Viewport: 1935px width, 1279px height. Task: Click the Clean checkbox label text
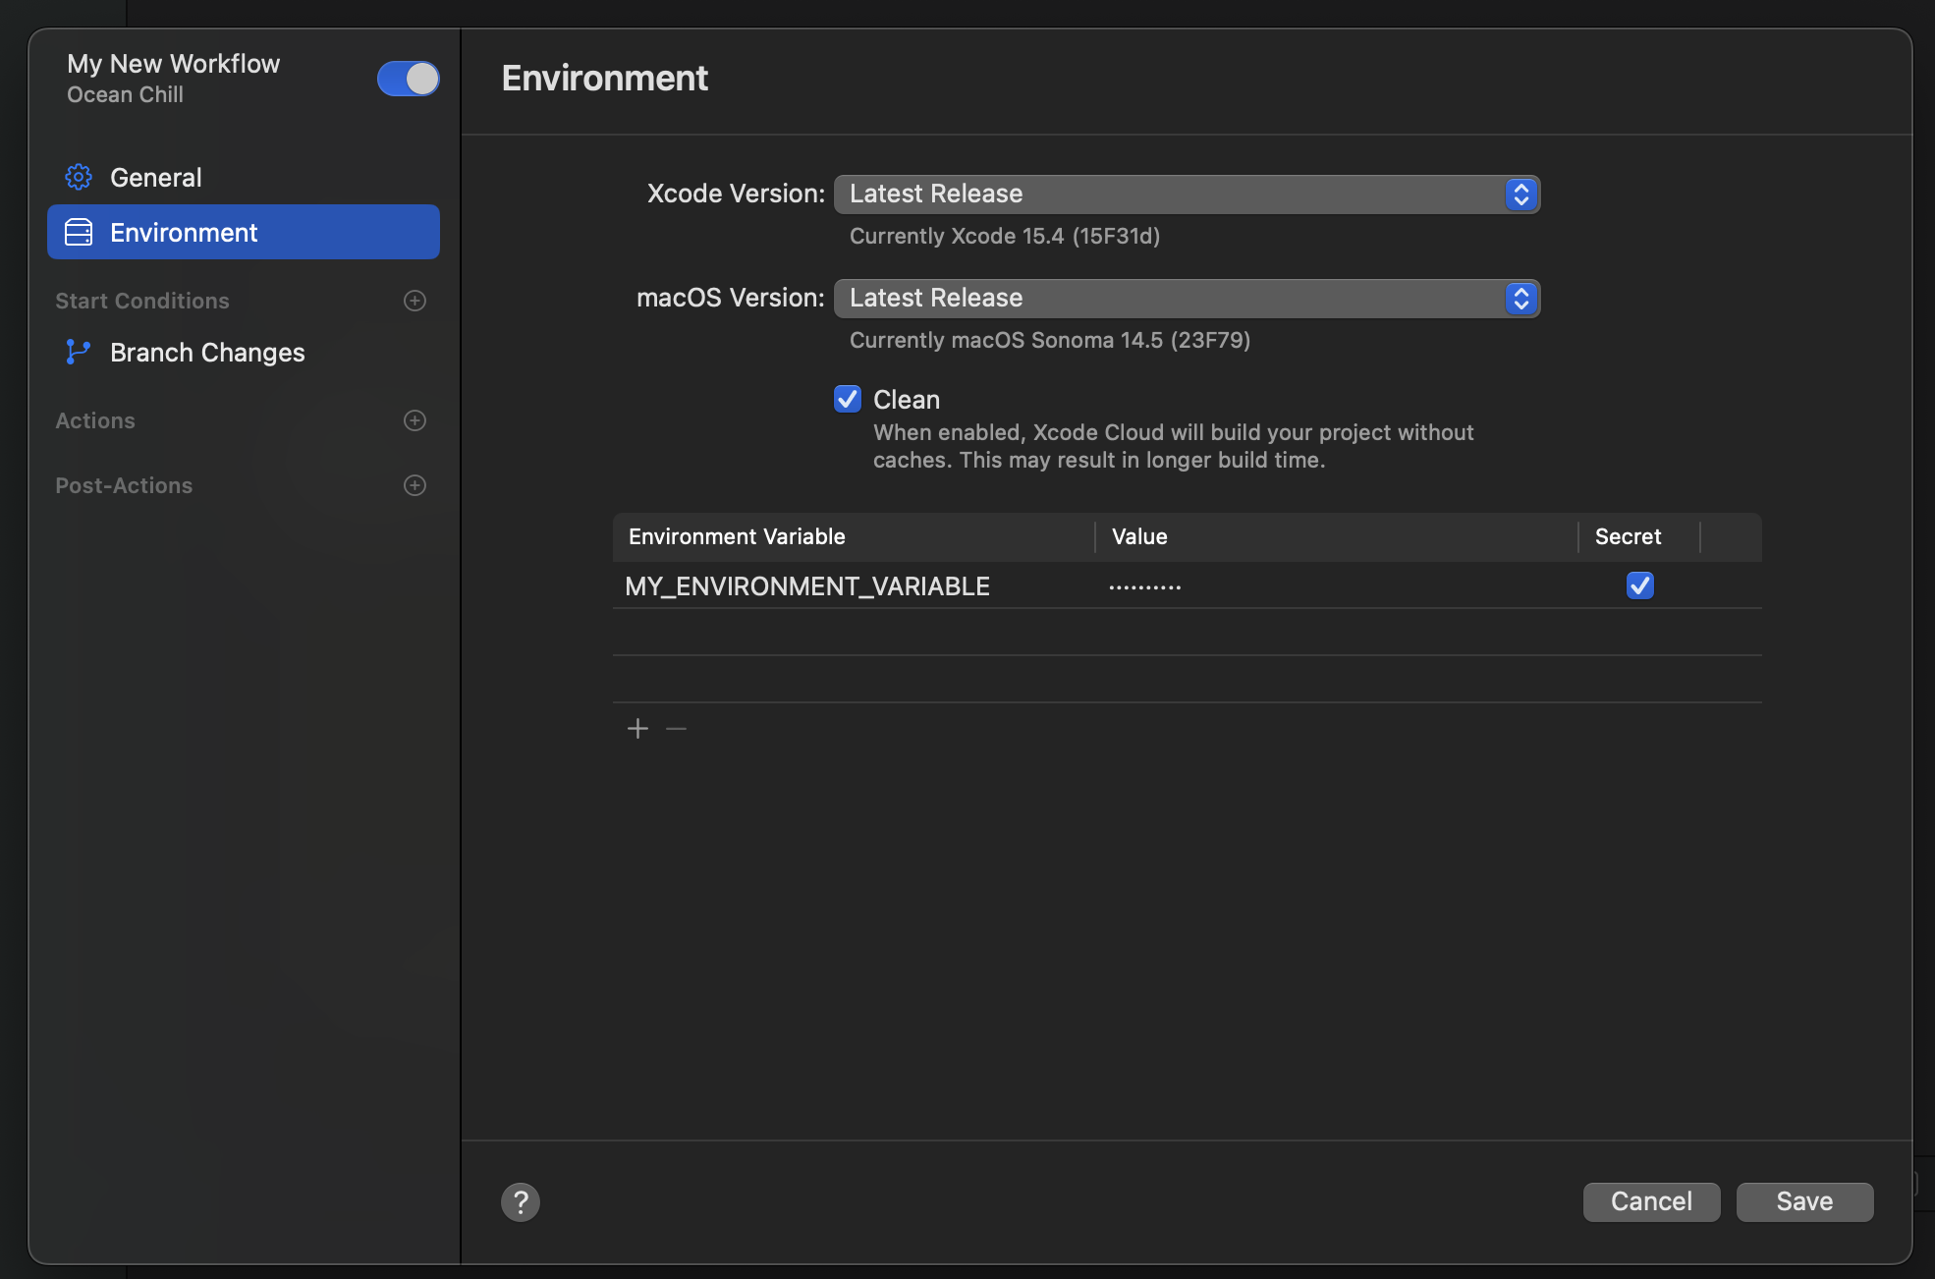tap(907, 400)
